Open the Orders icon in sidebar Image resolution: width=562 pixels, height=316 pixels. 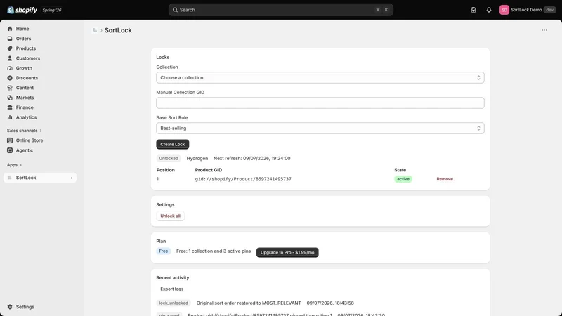coord(10,39)
